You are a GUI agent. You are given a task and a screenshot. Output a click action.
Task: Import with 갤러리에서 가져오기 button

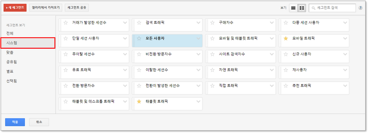coord(46,8)
